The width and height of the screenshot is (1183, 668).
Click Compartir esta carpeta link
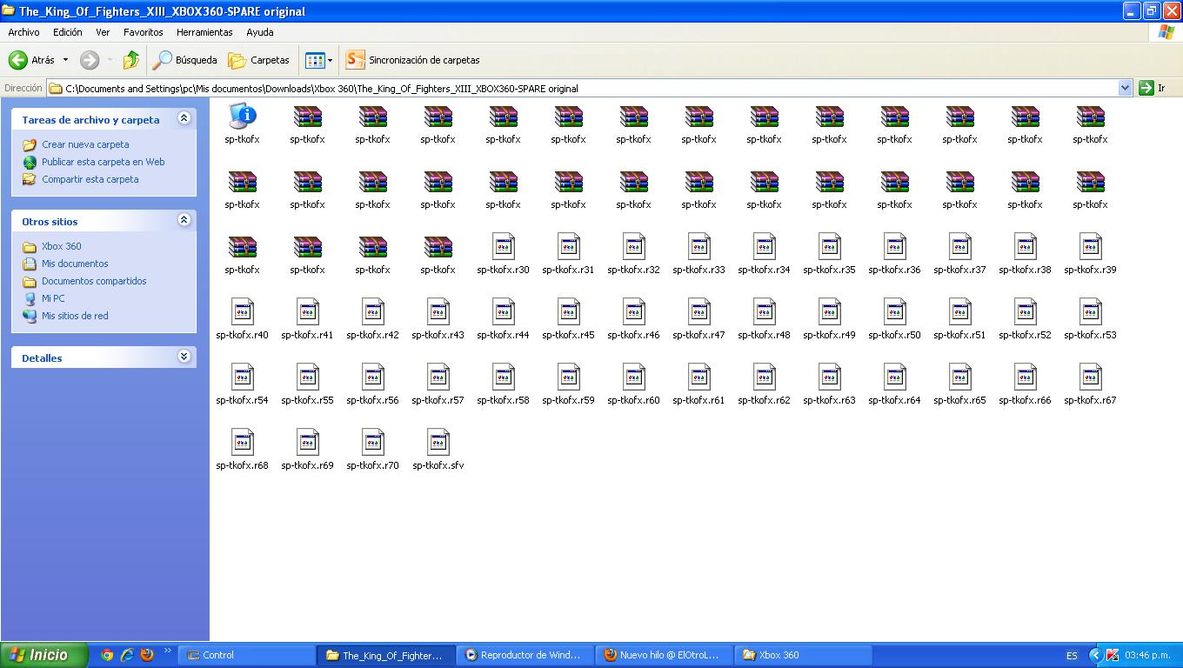coord(90,179)
